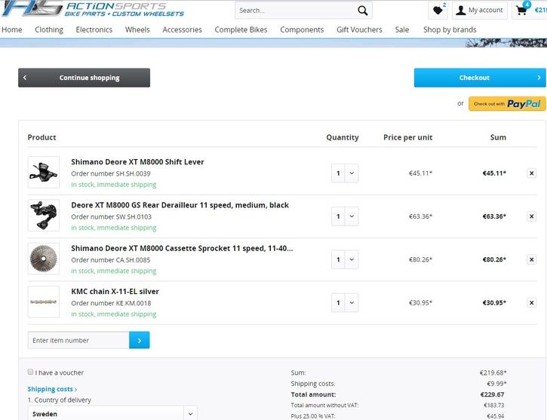Open the shopping cart icon
Image resolution: width=547 pixels, height=420 pixels.
pos(521,11)
